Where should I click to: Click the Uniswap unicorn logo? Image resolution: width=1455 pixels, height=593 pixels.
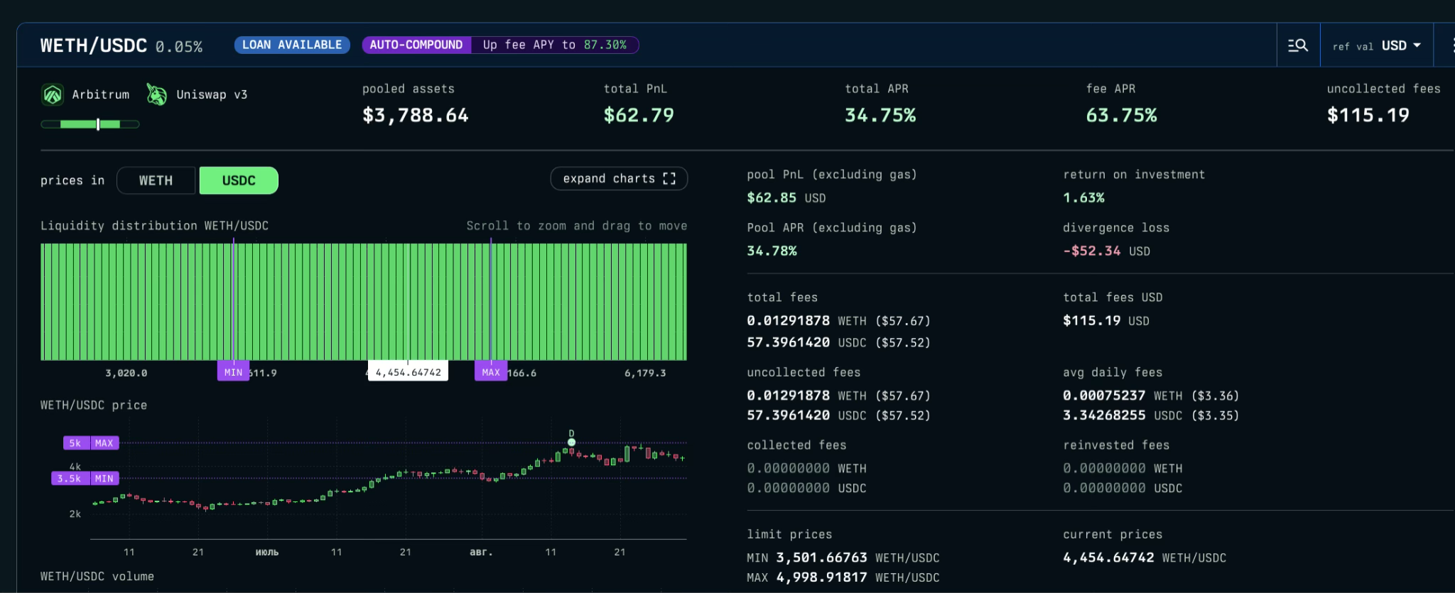point(156,94)
